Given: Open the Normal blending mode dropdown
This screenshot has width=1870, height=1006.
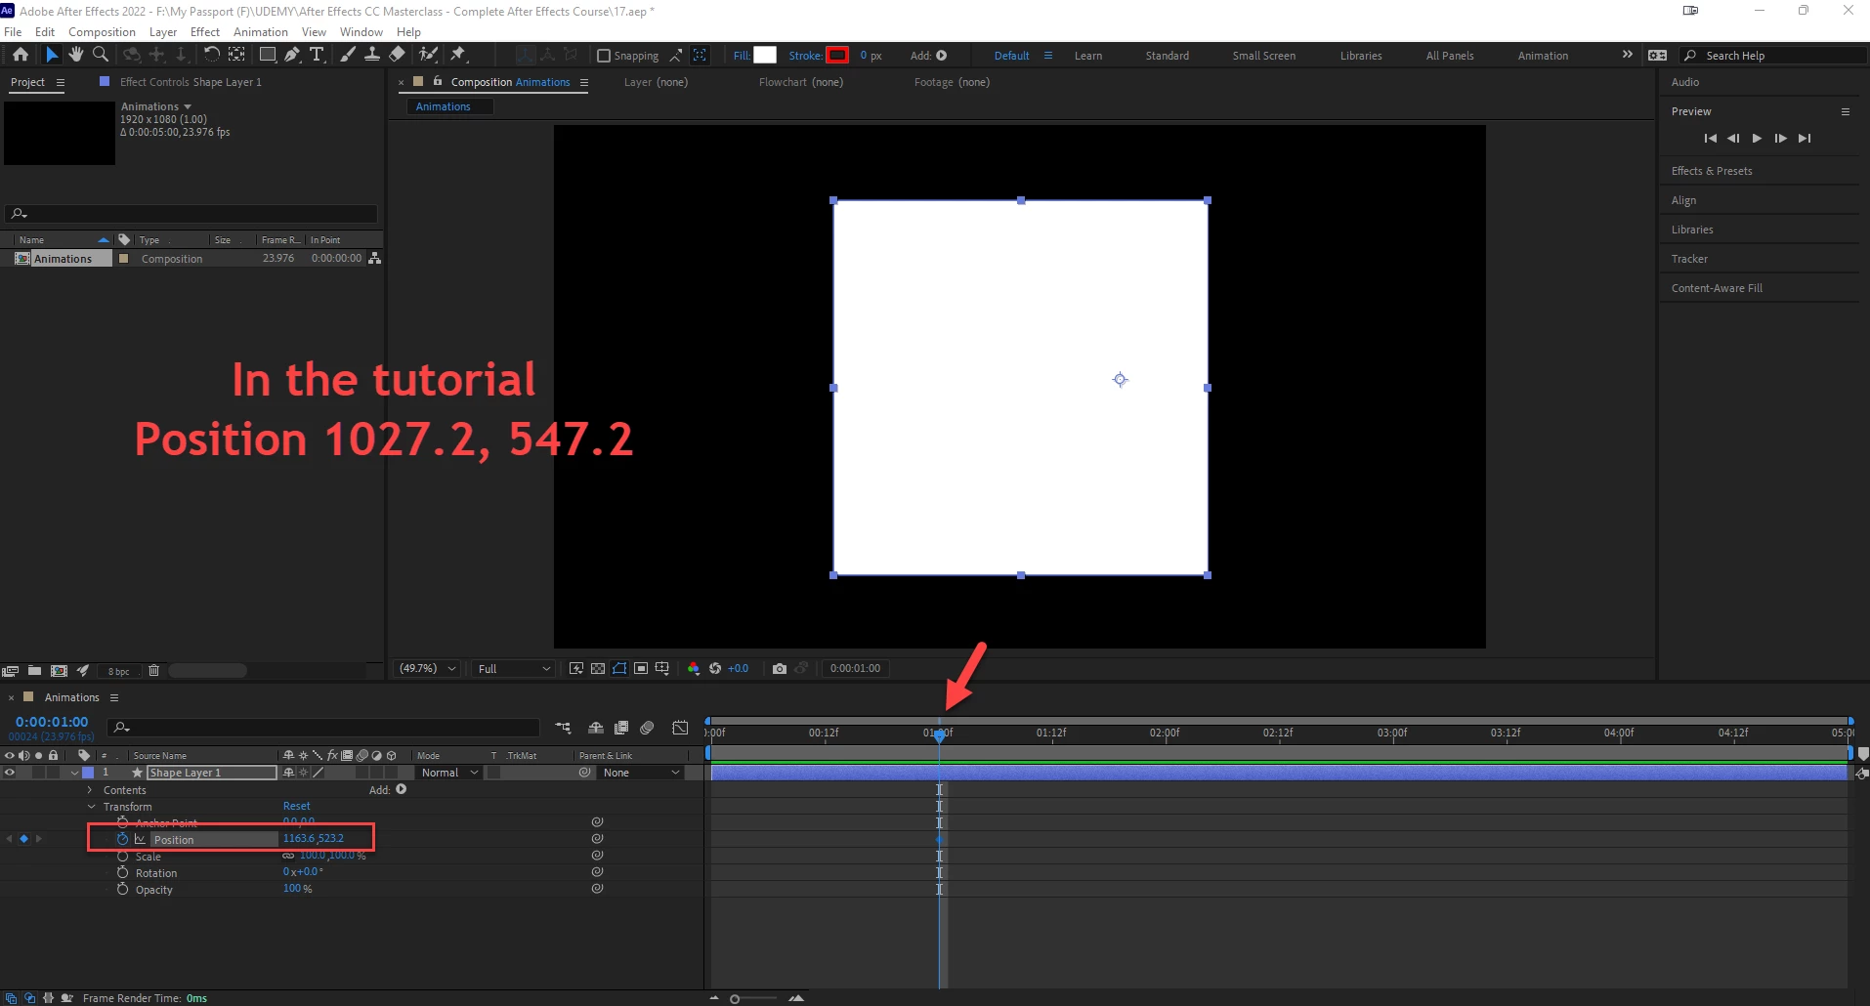Looking at the screenshot, I should click(x=449, y=773).
